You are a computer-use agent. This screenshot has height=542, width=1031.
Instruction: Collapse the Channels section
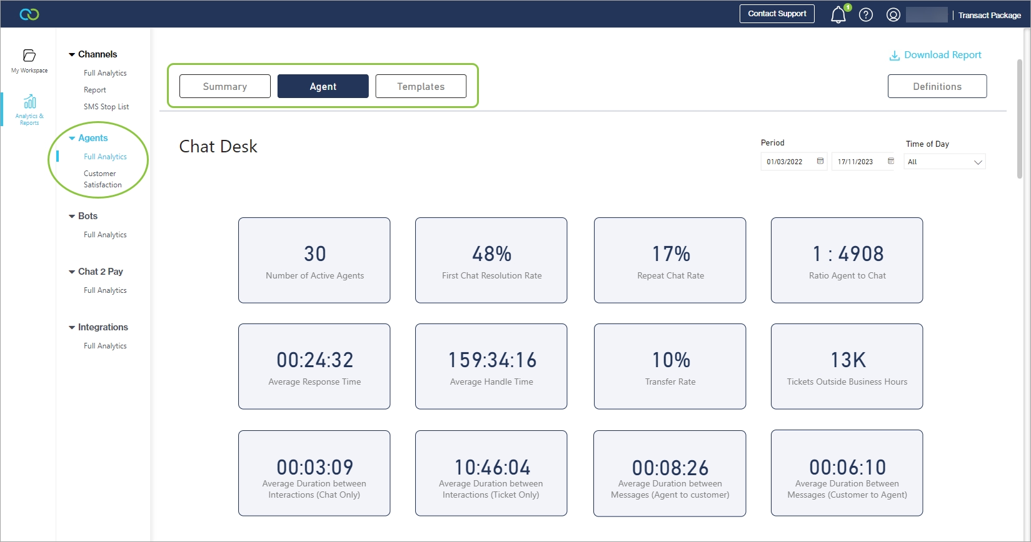pos(72,55)
